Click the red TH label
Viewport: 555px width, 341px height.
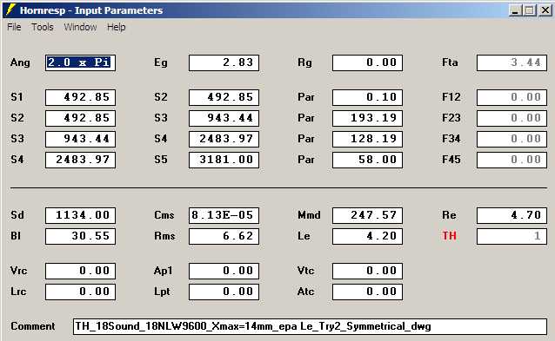(x=449, y=236)
